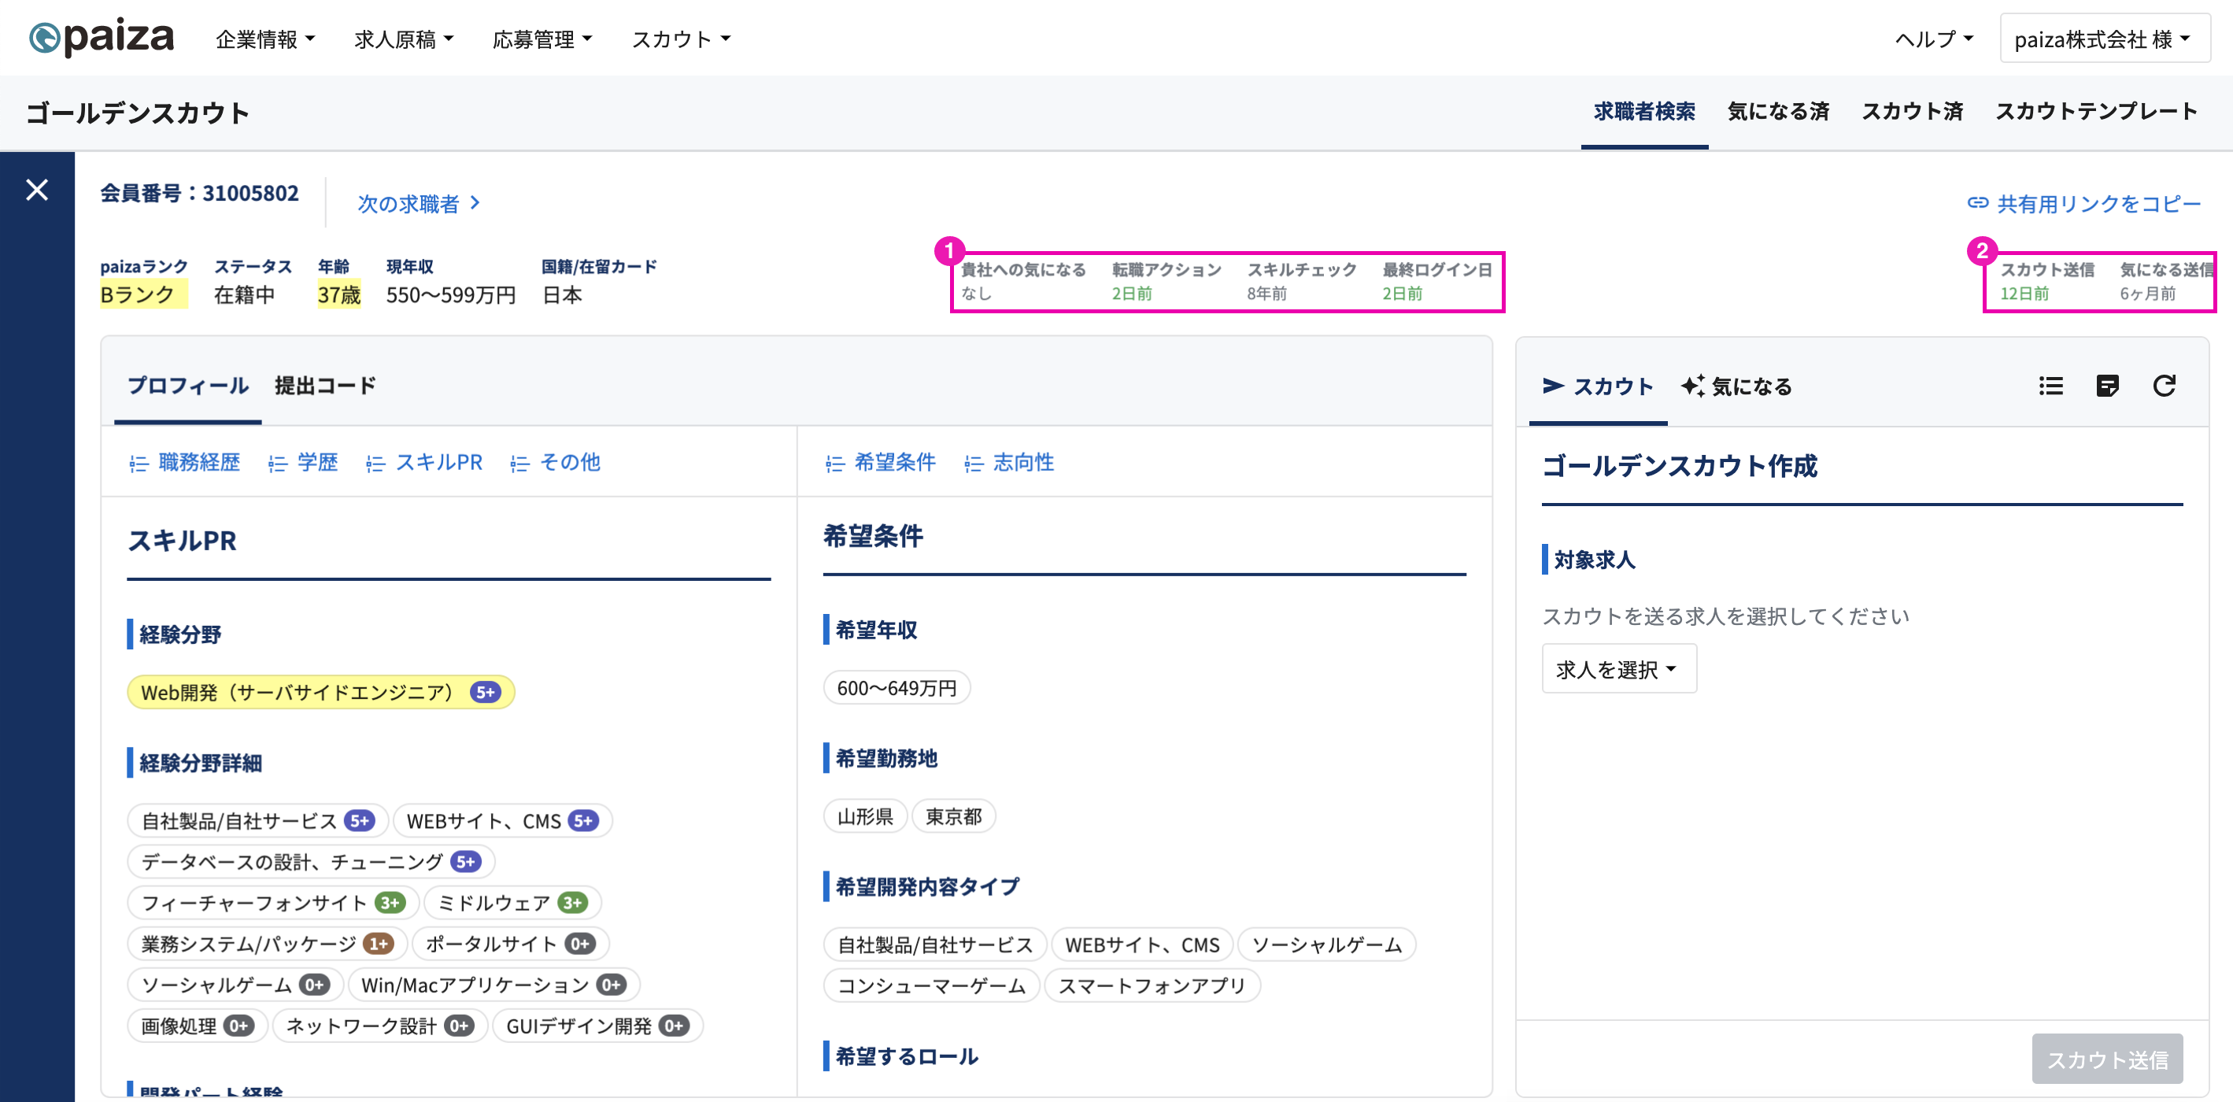Click the list icon beside 志向性
Screen dimensions: 2233x1102
pos(974,464)
